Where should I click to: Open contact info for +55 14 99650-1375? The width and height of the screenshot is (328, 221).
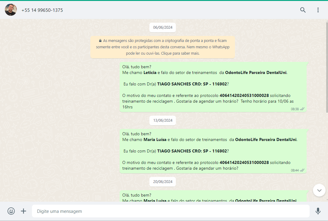click(42, 10)
